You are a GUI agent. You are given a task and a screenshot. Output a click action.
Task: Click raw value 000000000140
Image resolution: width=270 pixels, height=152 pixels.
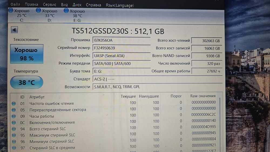pyautogui.click(x=204, y=121)
